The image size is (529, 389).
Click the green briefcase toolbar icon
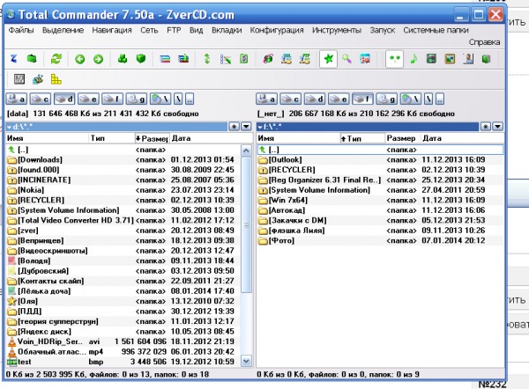(x=32, y=59)
